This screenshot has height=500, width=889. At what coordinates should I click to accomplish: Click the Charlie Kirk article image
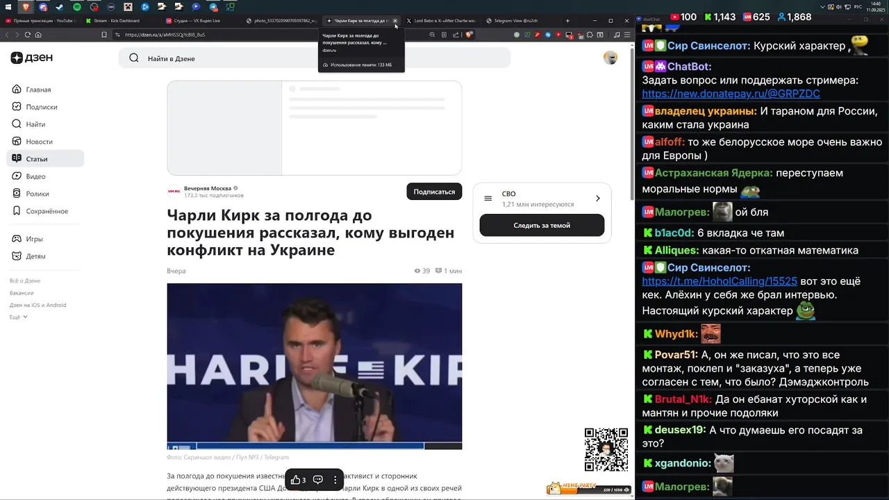coord(314,366)
